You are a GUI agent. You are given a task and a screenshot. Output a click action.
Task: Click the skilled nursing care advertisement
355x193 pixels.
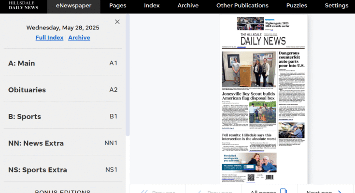tap(249, 163)
